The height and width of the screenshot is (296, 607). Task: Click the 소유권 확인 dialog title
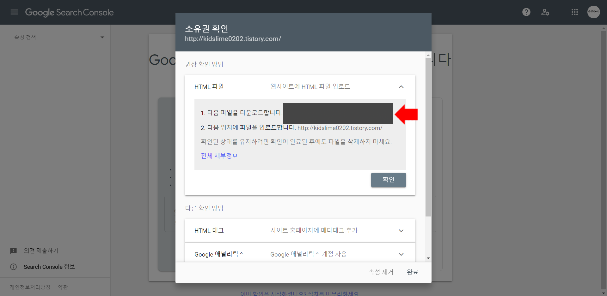pyautogui.click(x=206, y=29)
